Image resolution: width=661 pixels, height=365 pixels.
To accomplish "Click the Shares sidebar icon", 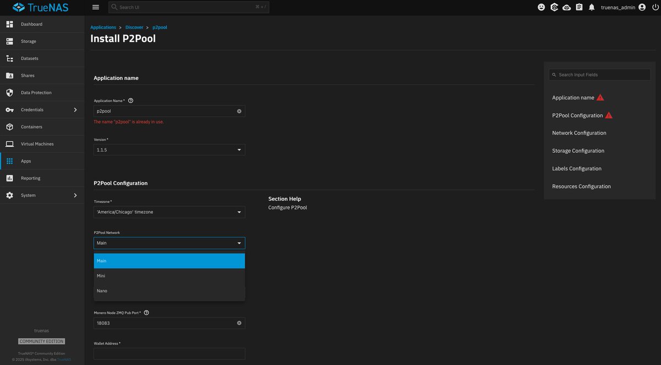I will click(x=9, y=75).
